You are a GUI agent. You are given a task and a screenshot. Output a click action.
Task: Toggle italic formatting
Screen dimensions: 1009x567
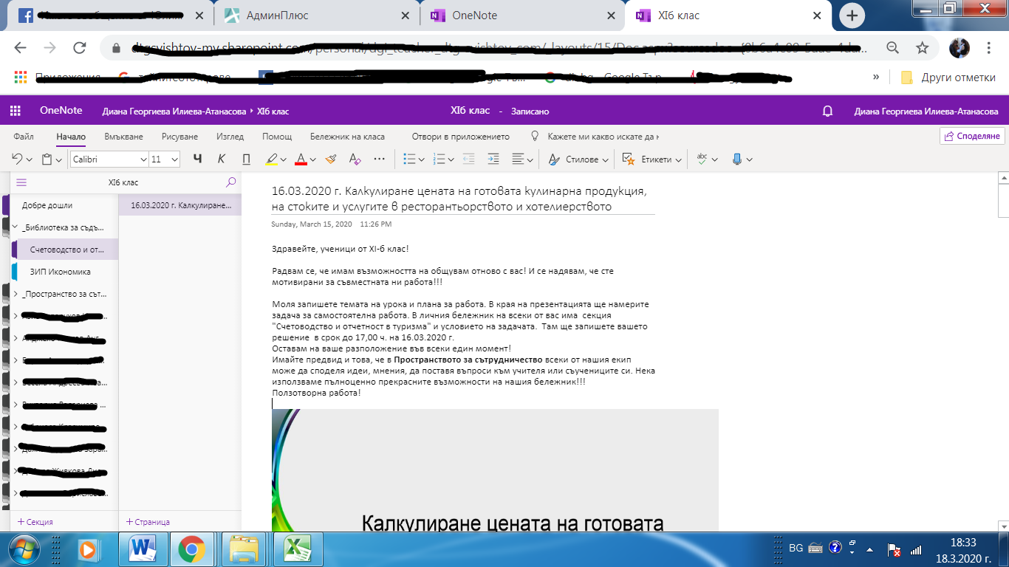[222, 159]
